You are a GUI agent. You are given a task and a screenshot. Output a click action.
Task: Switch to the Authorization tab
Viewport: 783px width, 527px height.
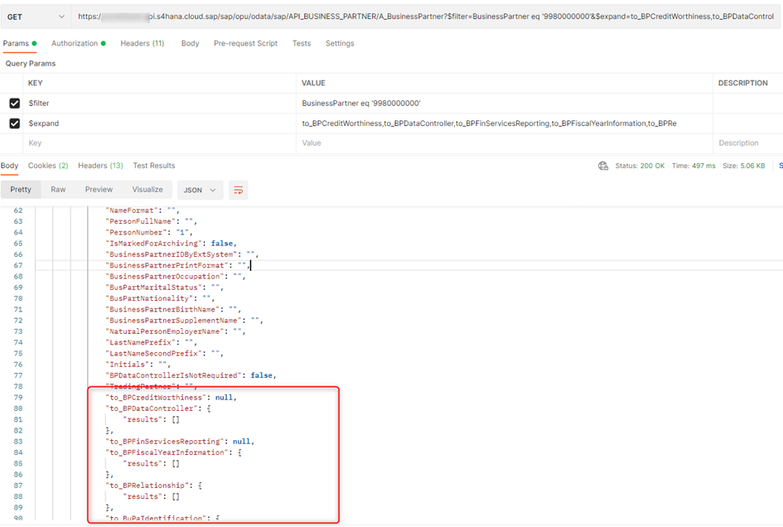tap(78, 43)
